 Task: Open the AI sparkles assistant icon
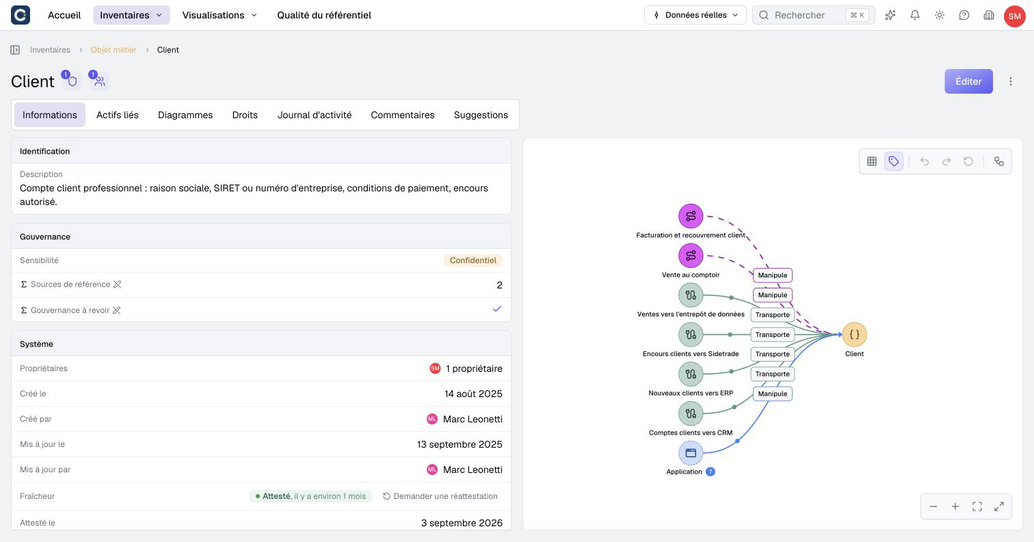click(x=890, y=15)
